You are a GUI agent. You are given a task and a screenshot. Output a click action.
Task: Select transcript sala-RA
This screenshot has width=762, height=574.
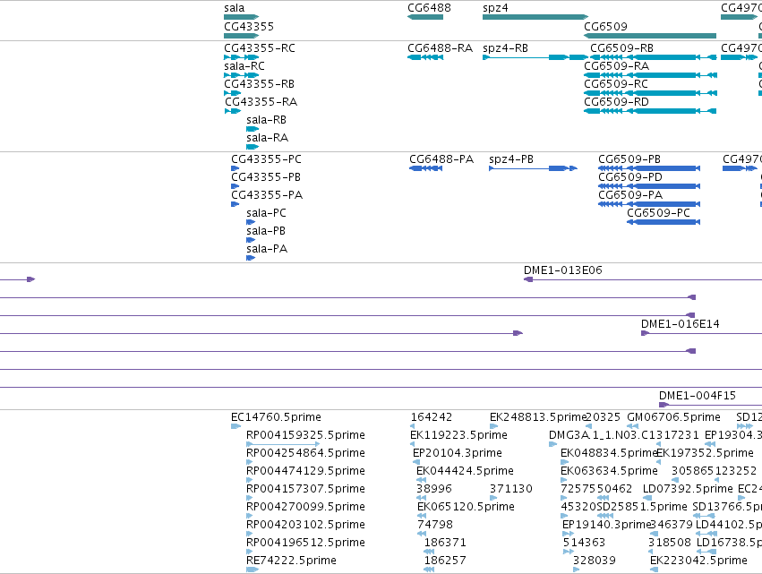click(253, 147)
